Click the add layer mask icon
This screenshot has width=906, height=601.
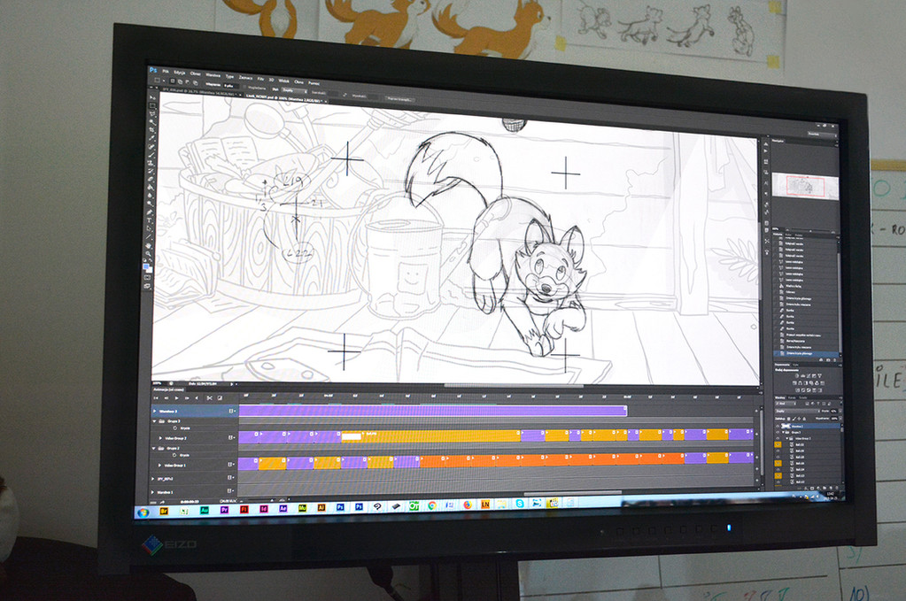[x=812, y=489]
